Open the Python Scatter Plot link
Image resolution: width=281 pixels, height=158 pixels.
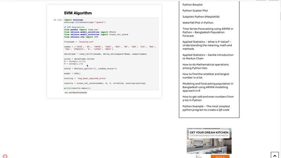click(x=195, y=11)
